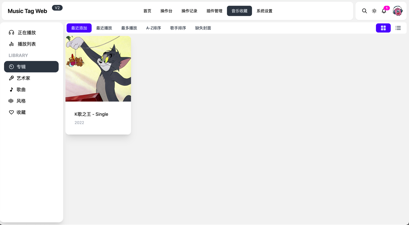Select the 正在播放 headphones icon

(x=11, y=32)
